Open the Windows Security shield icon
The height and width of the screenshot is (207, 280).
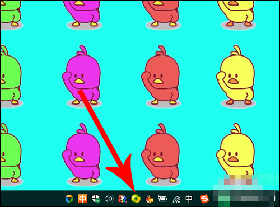click(96, 199)
